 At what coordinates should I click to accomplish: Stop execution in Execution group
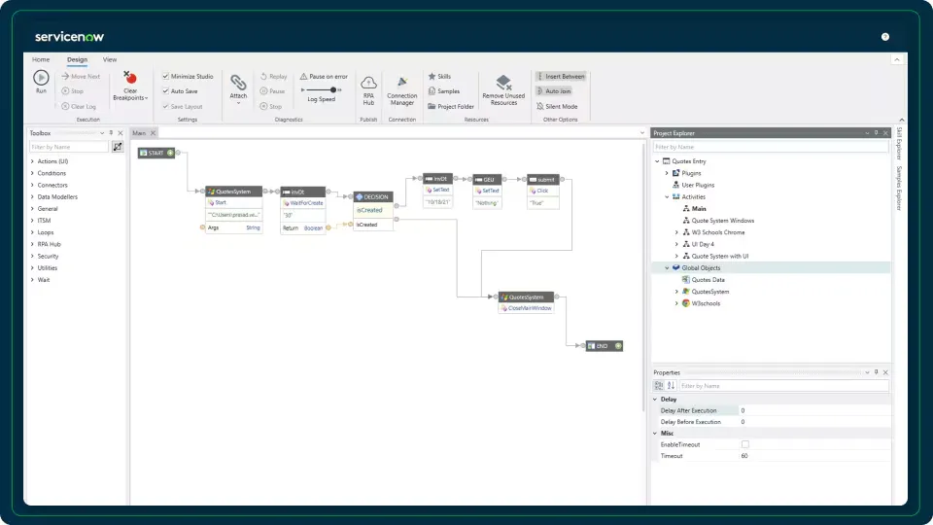coord(72,91)
